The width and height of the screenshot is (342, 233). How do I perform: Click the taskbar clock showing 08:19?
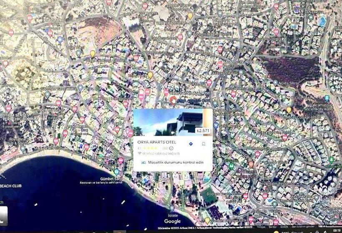click(337, 231)
